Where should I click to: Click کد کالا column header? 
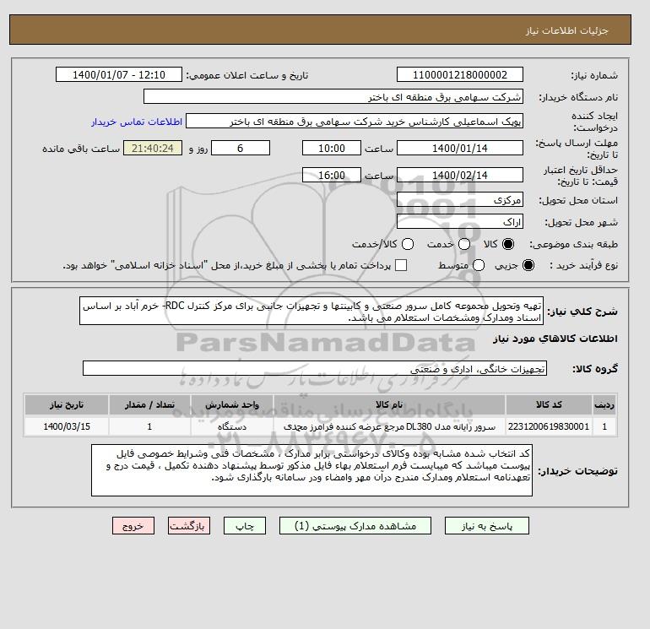pos(549,404)
